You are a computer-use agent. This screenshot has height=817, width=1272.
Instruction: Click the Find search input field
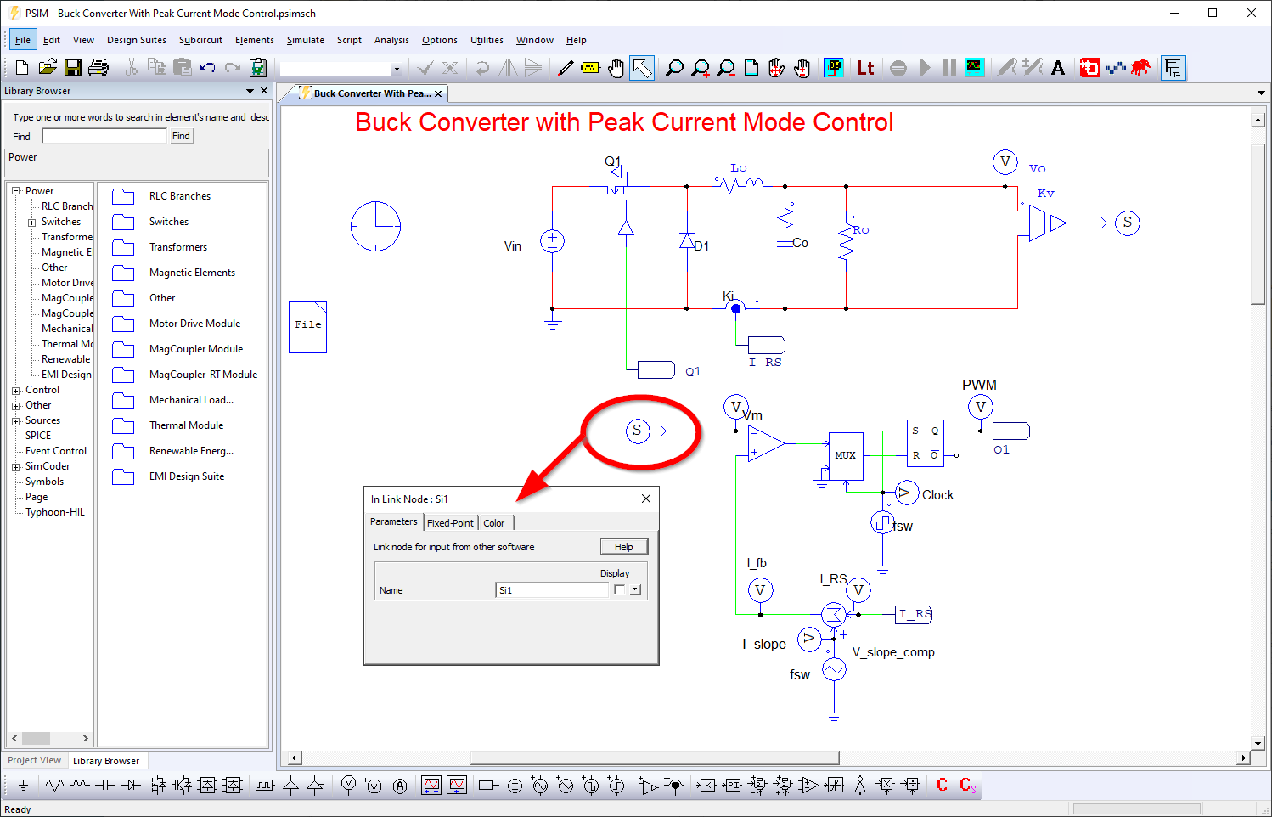pyautogui.click(x=104, y=136)
